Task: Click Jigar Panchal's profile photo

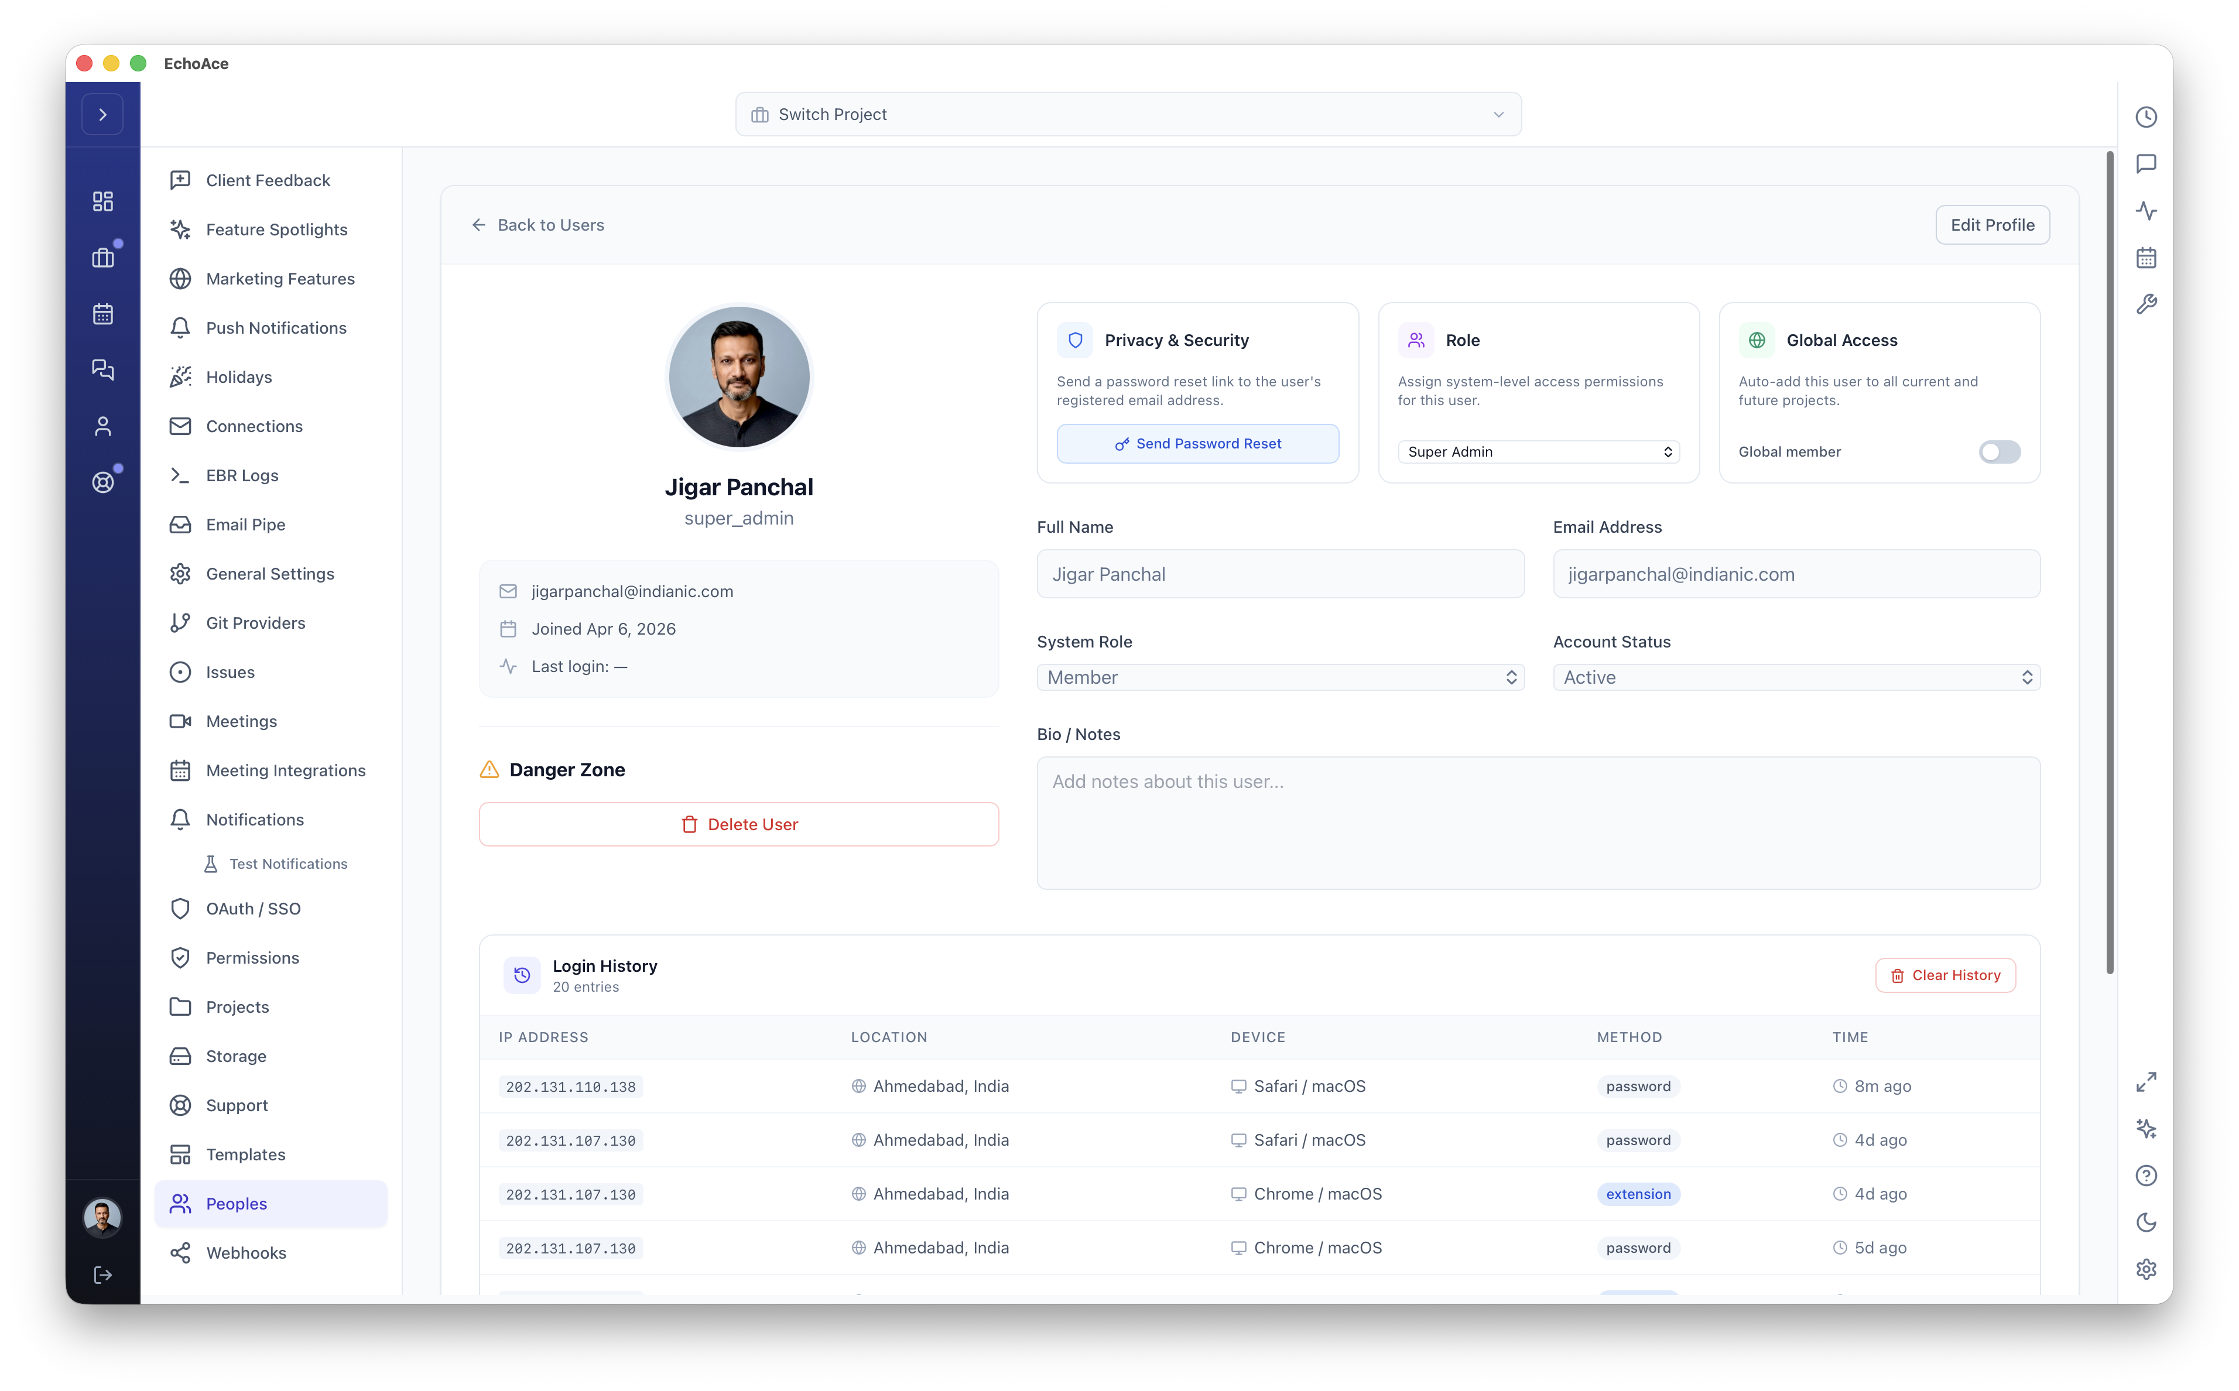Action: click(x=739, y=378)
